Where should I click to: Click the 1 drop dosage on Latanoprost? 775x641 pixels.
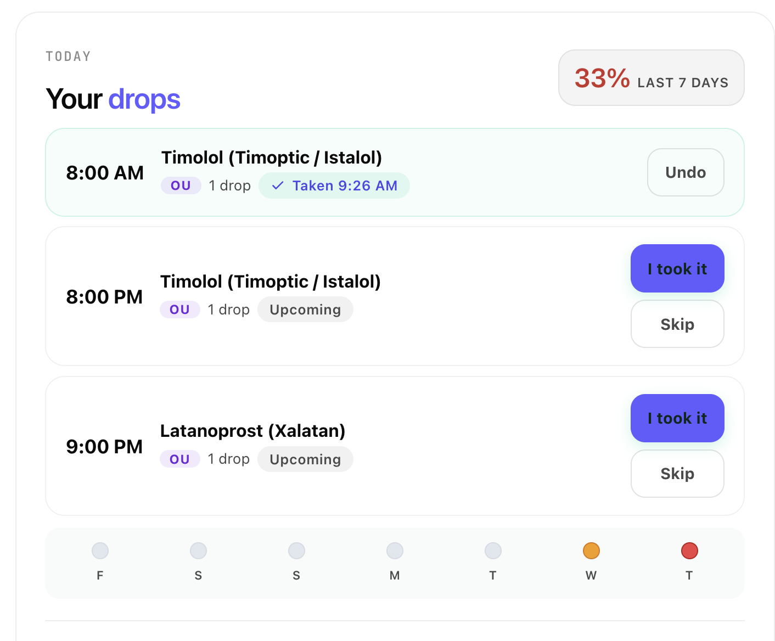click(x=229, y=459)
